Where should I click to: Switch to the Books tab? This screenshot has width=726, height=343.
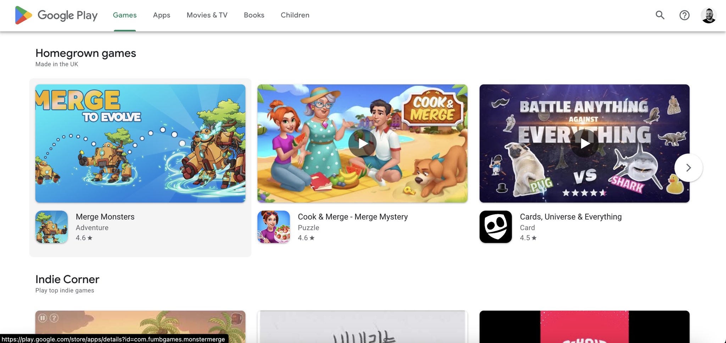(x=254, y=15)
